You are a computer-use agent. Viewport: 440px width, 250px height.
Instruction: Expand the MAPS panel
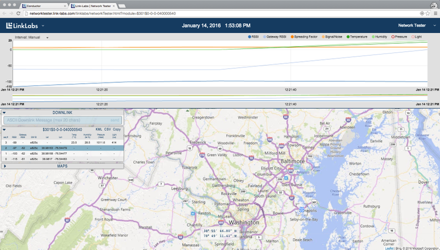point(4,166)
